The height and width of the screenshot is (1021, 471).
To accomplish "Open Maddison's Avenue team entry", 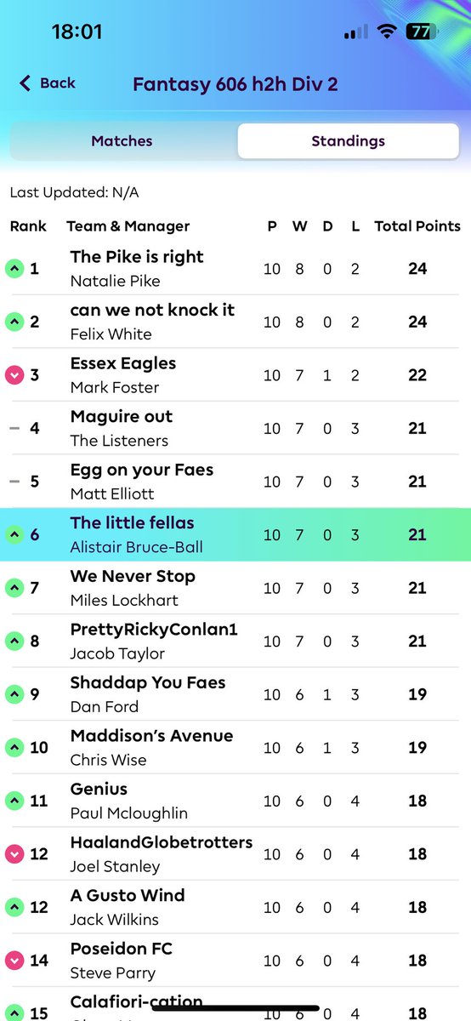I will [235, 748].
